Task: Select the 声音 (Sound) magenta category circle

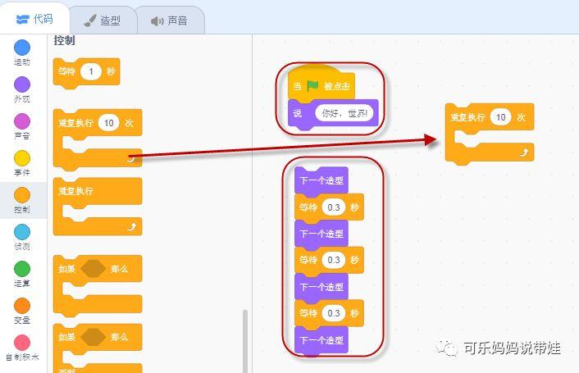Action: (22, 121)
